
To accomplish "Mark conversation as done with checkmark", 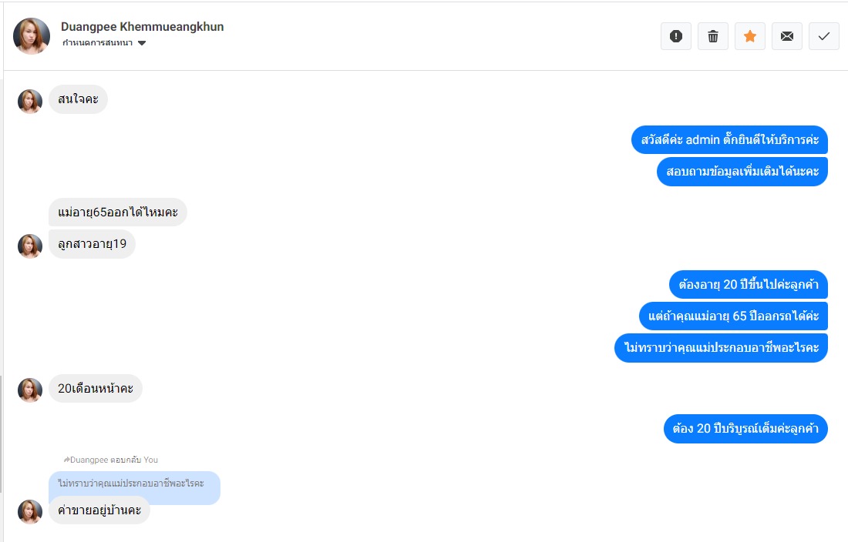I will point(823,36).
